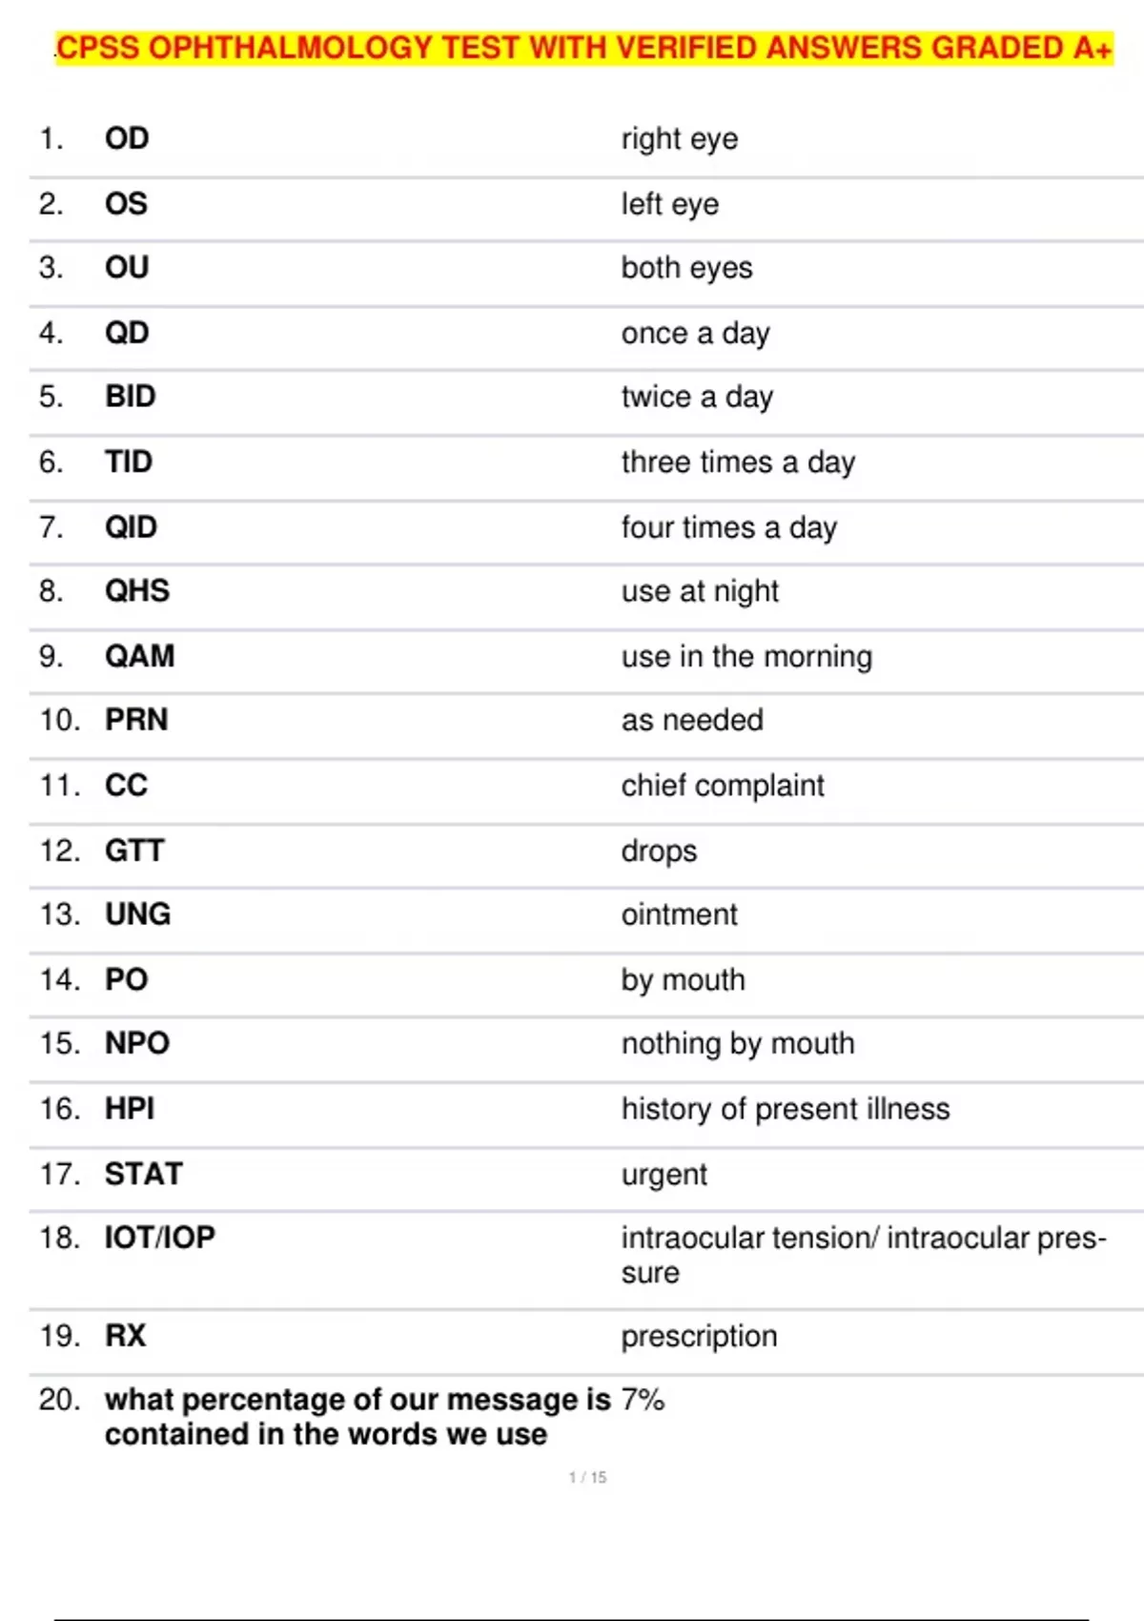Select the QID term
Screen dimensions: 1144x1621
[x=131, y=527]
